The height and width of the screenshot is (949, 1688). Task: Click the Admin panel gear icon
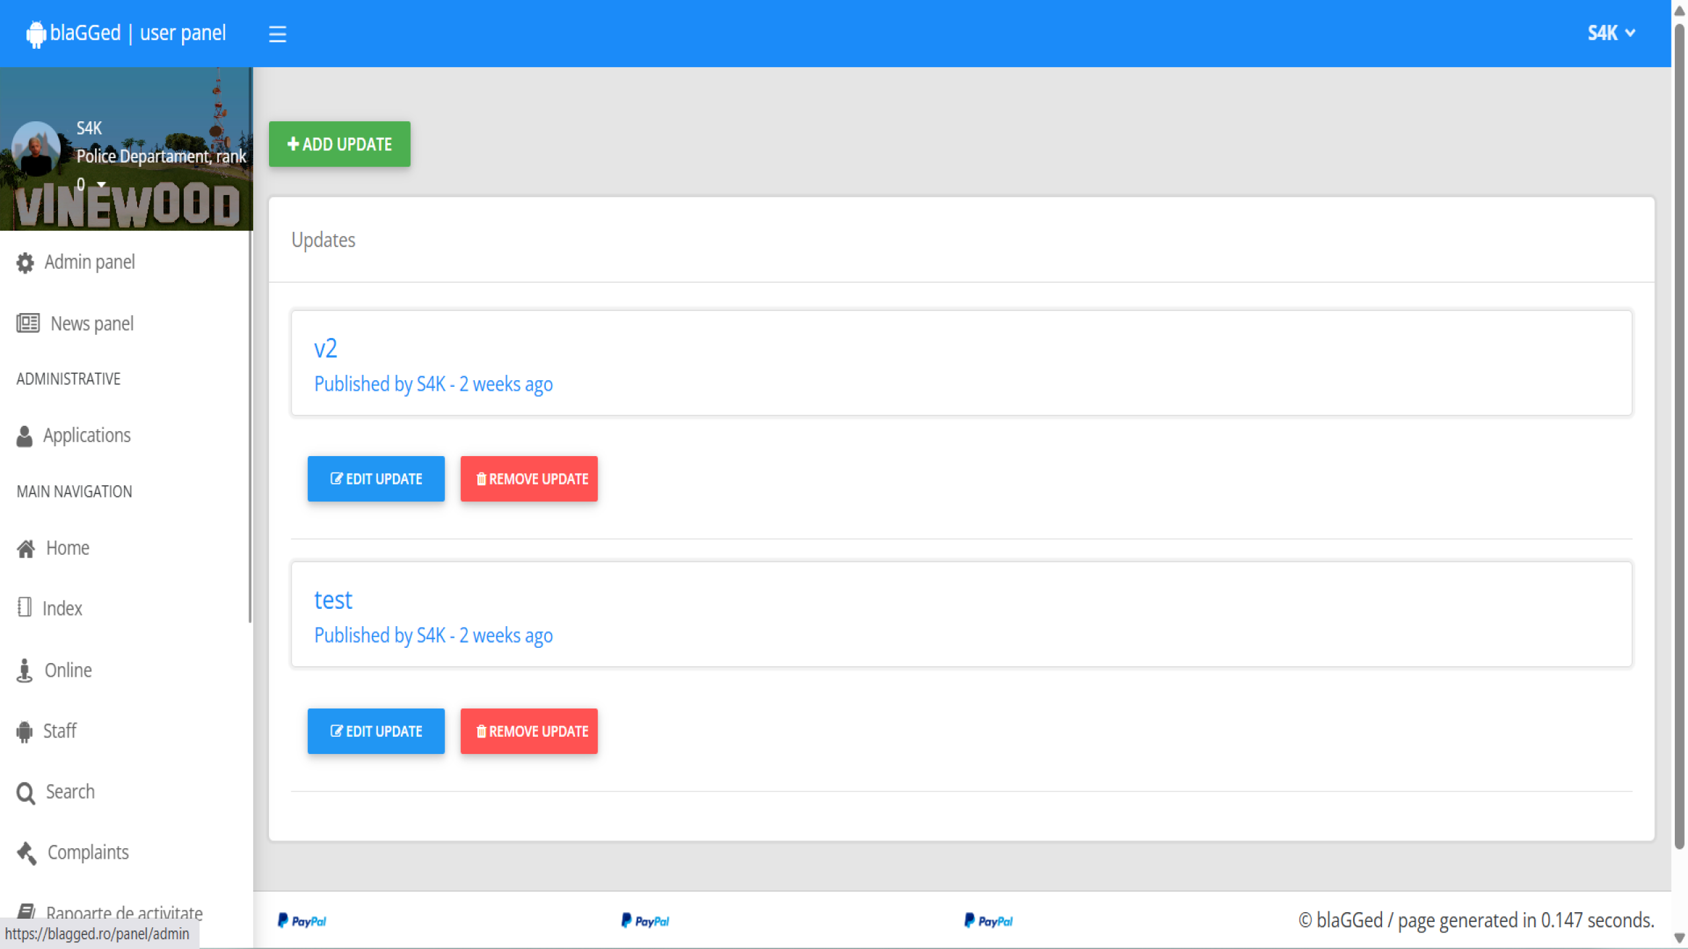[x=25, y=262]
